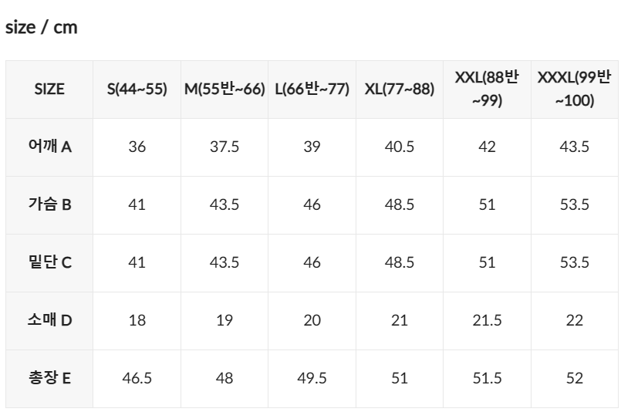Select the 52 total length cell
The width and height of the screenshot is (621, 412).
click(574, 378)
